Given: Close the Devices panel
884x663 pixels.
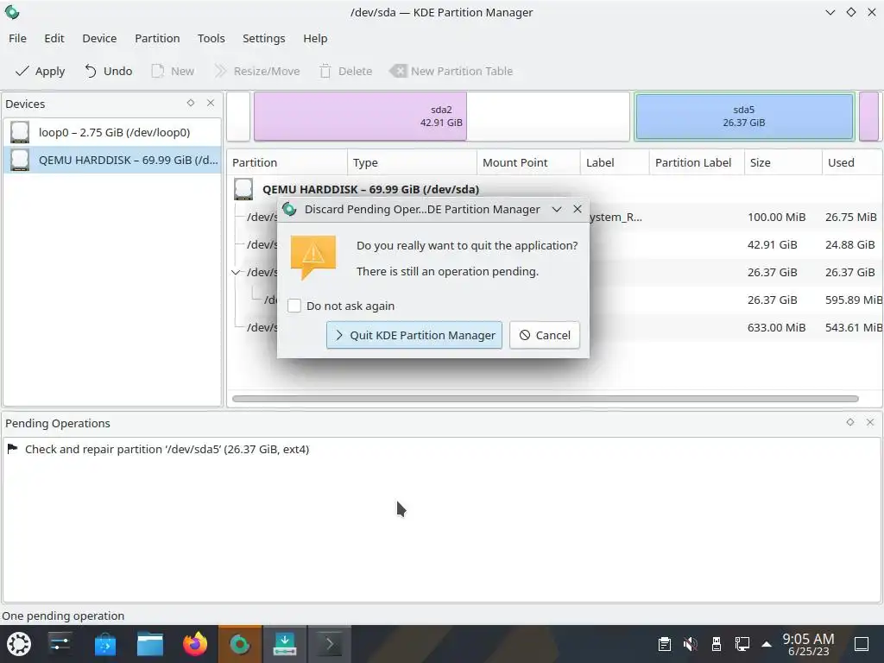Looking at the screenshot, I should [x=211, y=103].
